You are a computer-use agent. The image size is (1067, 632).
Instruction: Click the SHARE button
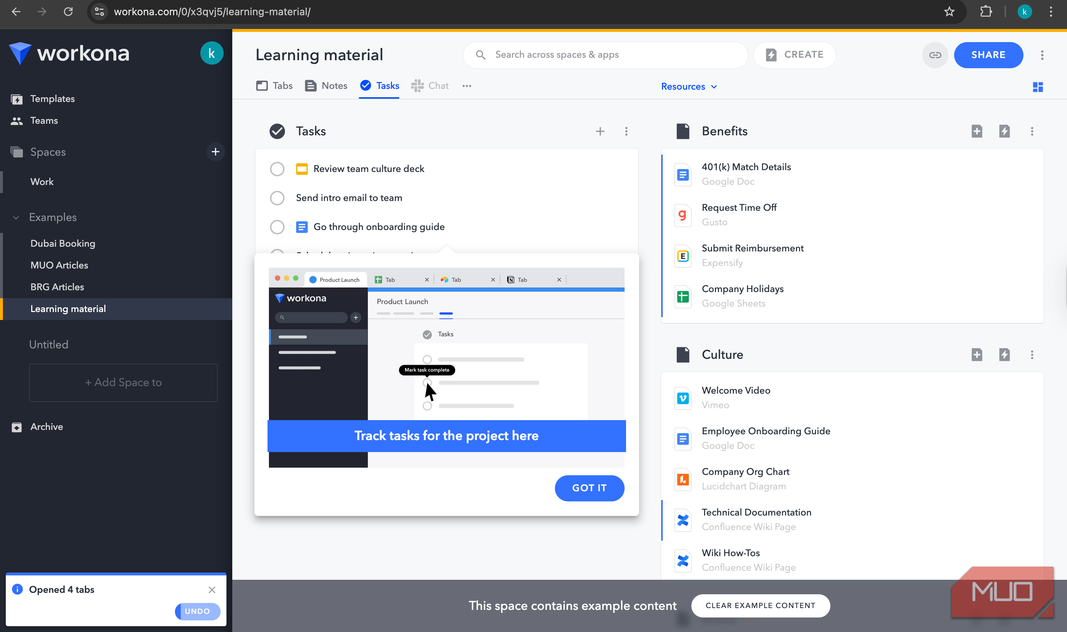pyautogui.click(x=988, y=55)
